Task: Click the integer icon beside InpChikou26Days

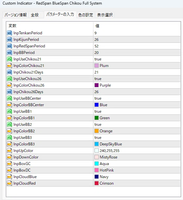Action: tap(9, 92)
